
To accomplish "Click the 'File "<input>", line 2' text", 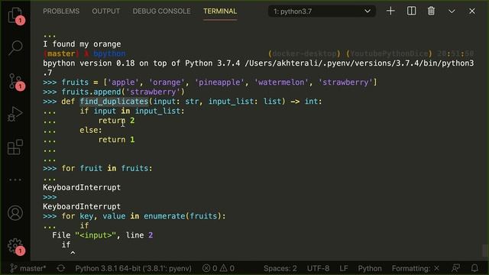I will click(x=102, y=235).
